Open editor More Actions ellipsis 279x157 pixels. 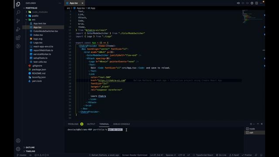click(x=261, y=3)
